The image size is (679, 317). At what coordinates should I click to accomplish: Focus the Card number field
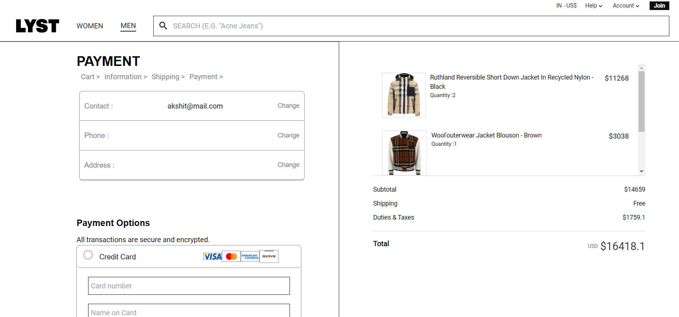[x=189, y=286]
